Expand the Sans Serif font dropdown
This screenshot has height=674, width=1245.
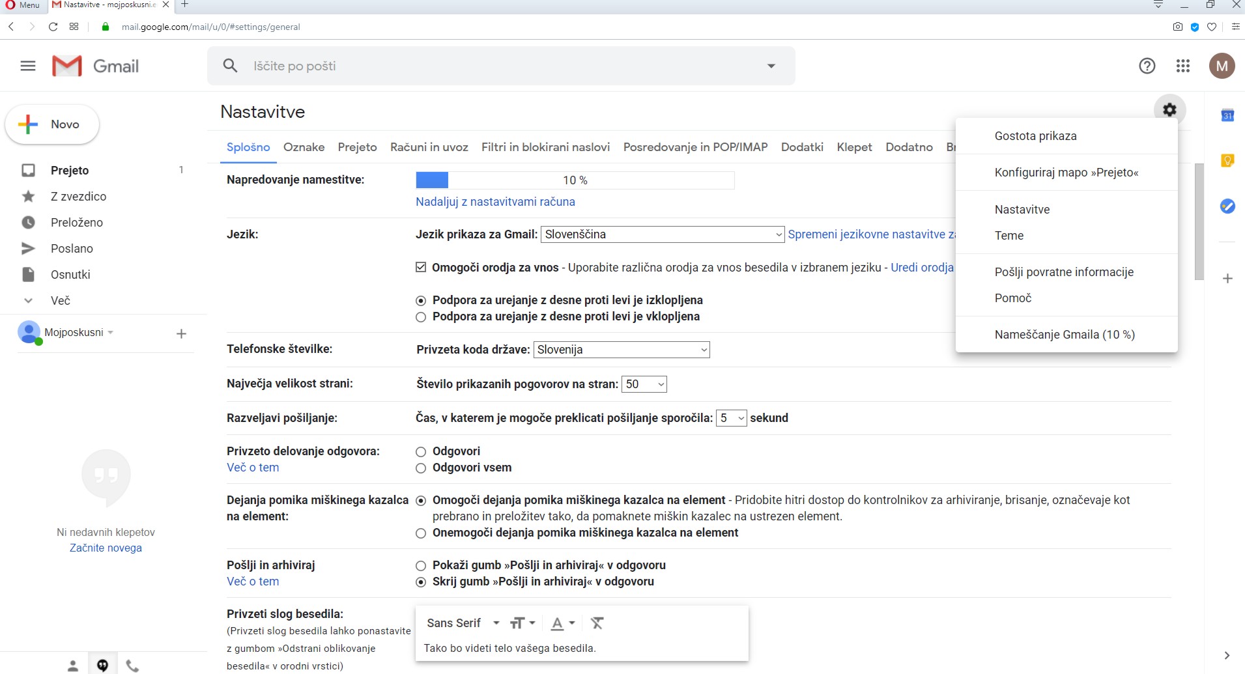[463, 623]
